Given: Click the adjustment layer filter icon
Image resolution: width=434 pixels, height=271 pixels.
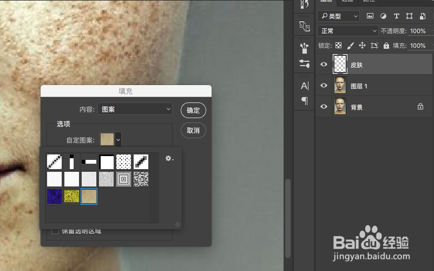Looking at the screenshot, I should (x=383, y=16).
